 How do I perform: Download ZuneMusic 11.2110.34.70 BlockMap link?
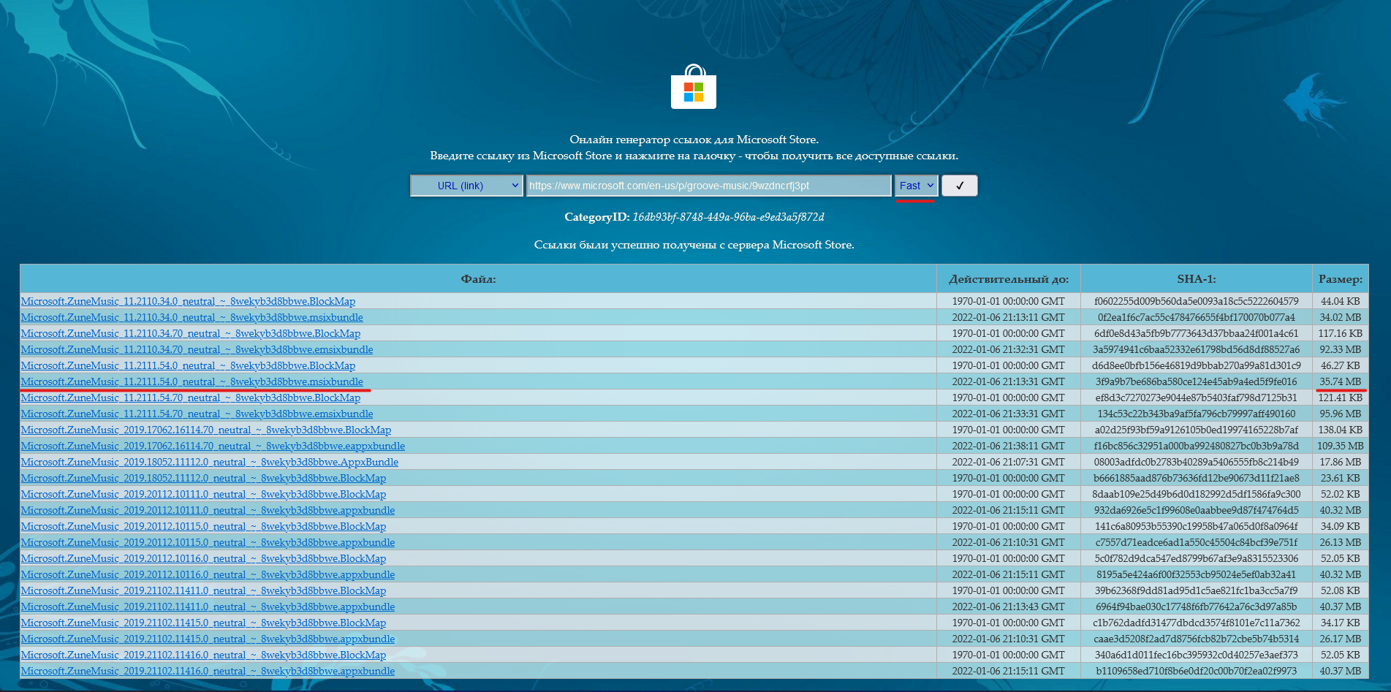191,333
